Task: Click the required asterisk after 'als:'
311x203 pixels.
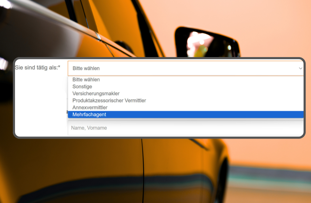Action: (59, 67)
